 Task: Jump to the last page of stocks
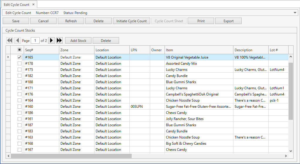pos(59,40)
